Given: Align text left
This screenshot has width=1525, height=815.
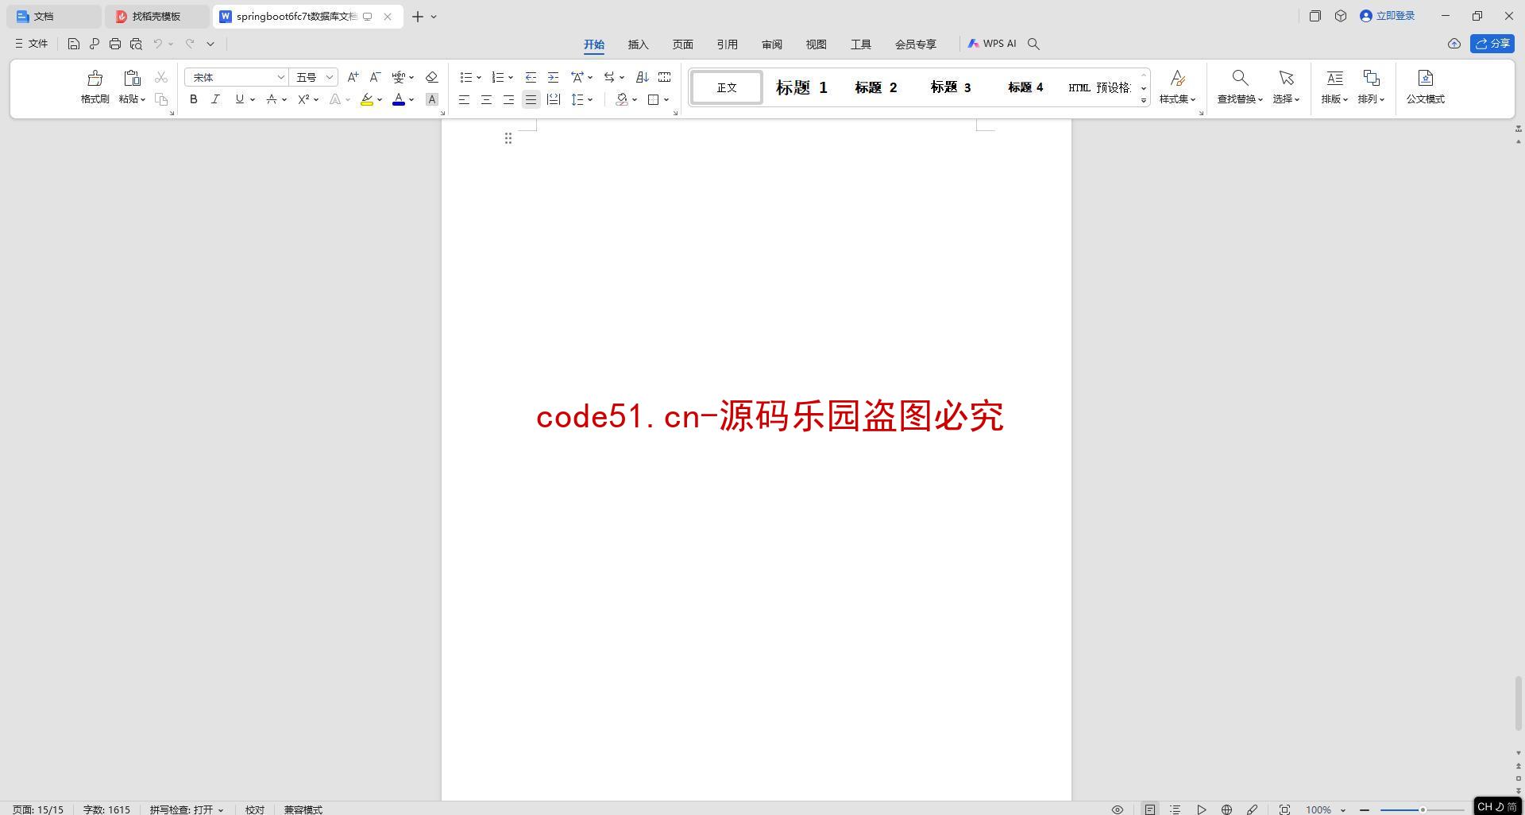Looking at the screenshot, I should tap(464, 99).
